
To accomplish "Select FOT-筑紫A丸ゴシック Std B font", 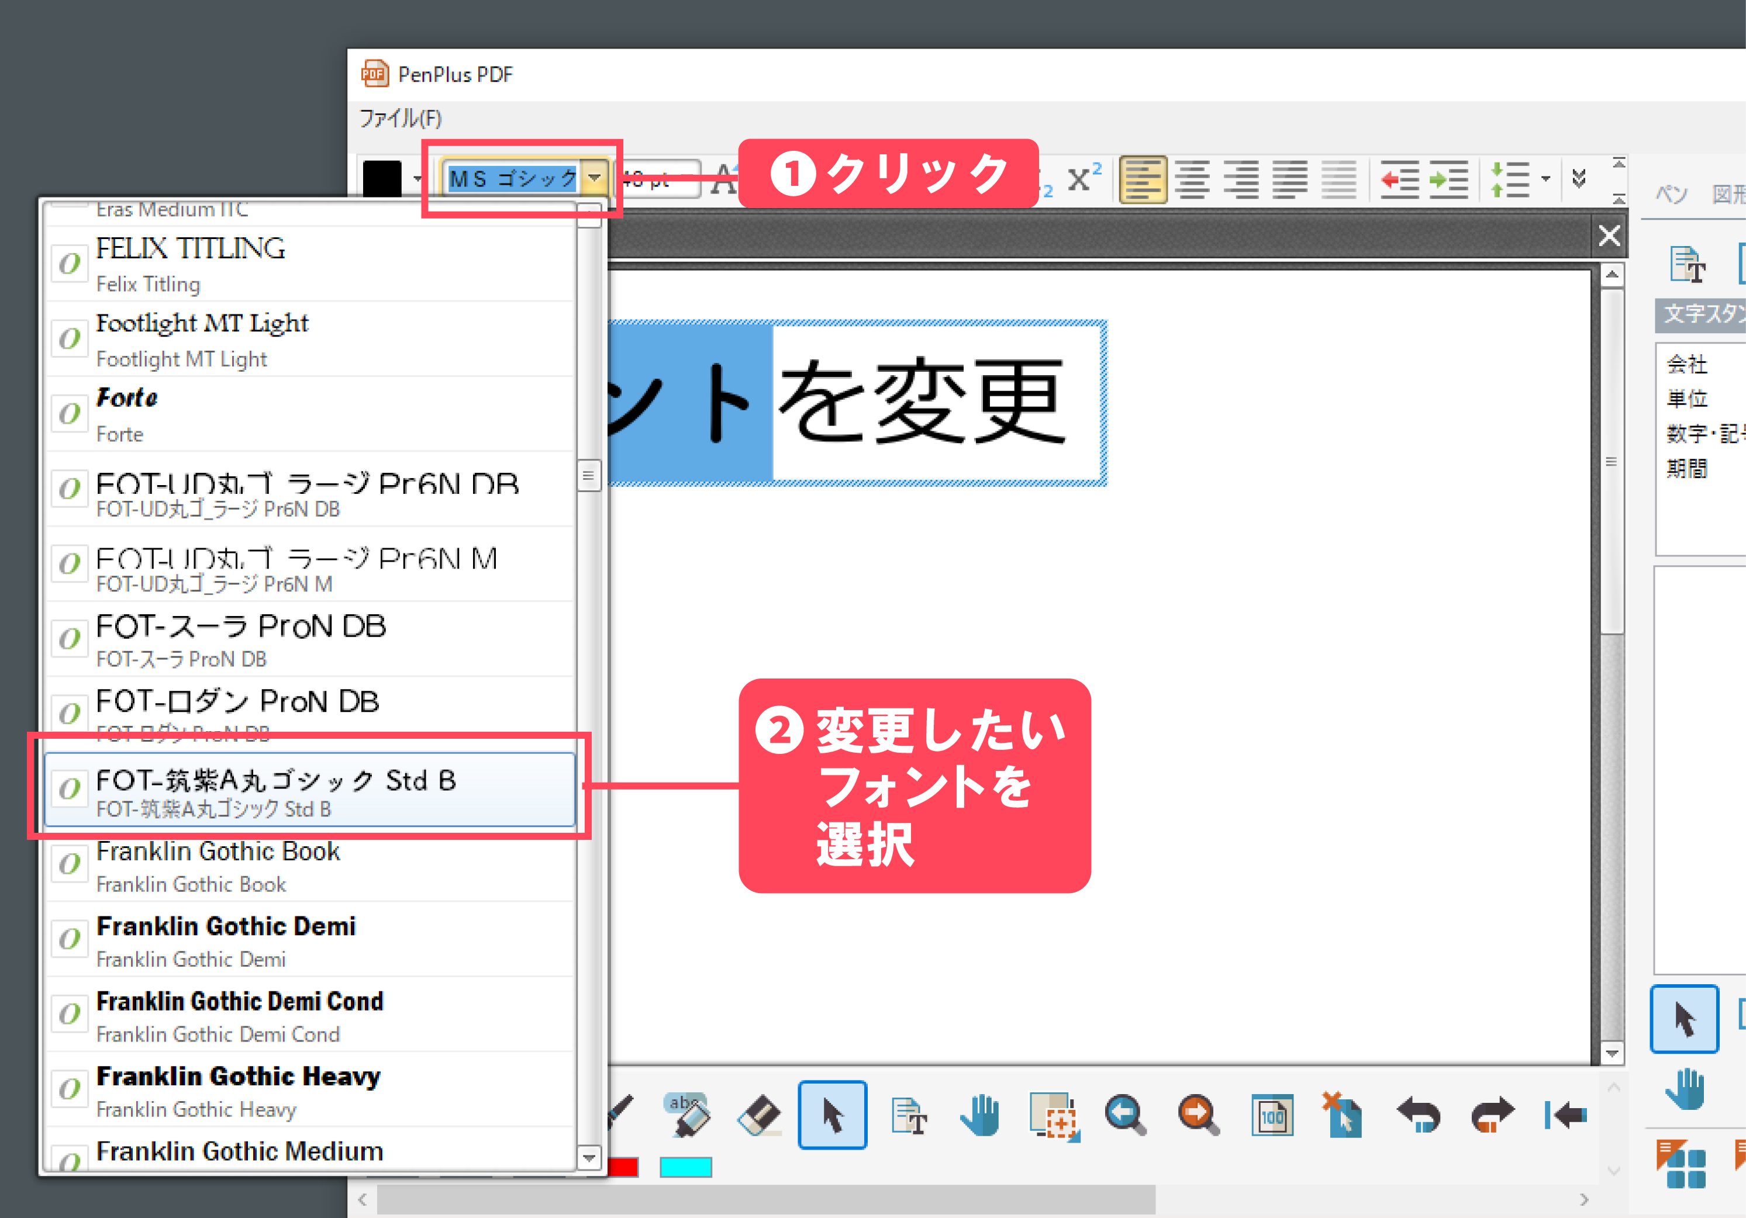I will [x=310, y=789].
